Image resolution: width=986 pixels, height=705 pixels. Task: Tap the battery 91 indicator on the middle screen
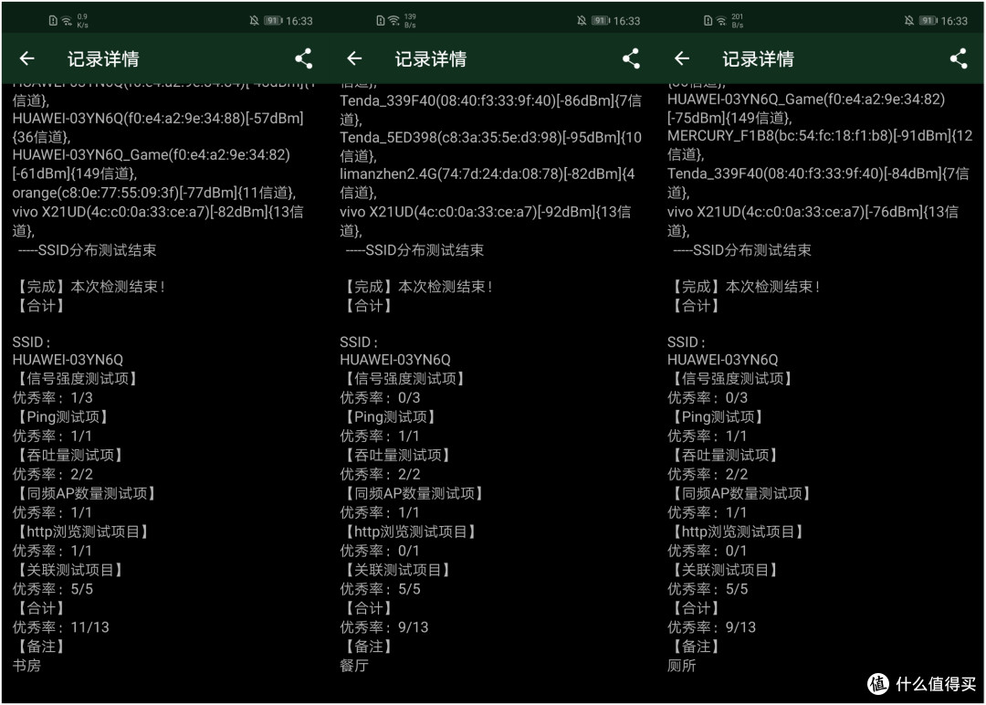point(601,21)
